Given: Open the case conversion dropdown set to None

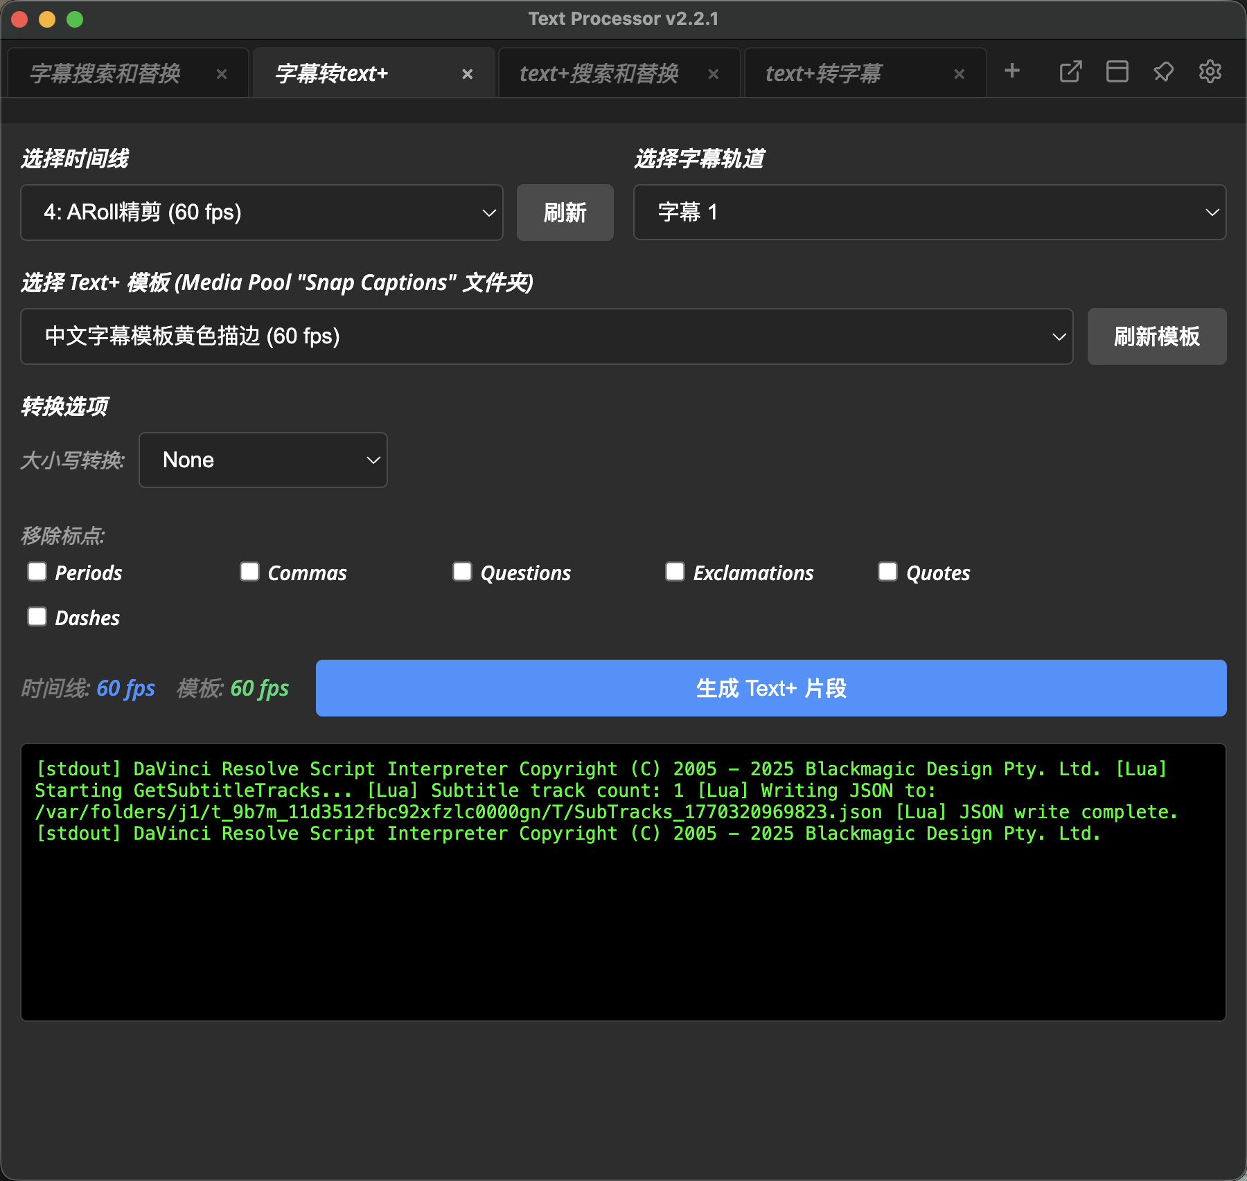Looking at the screenshot, I should pyautogui.click(x=263, y=460).
